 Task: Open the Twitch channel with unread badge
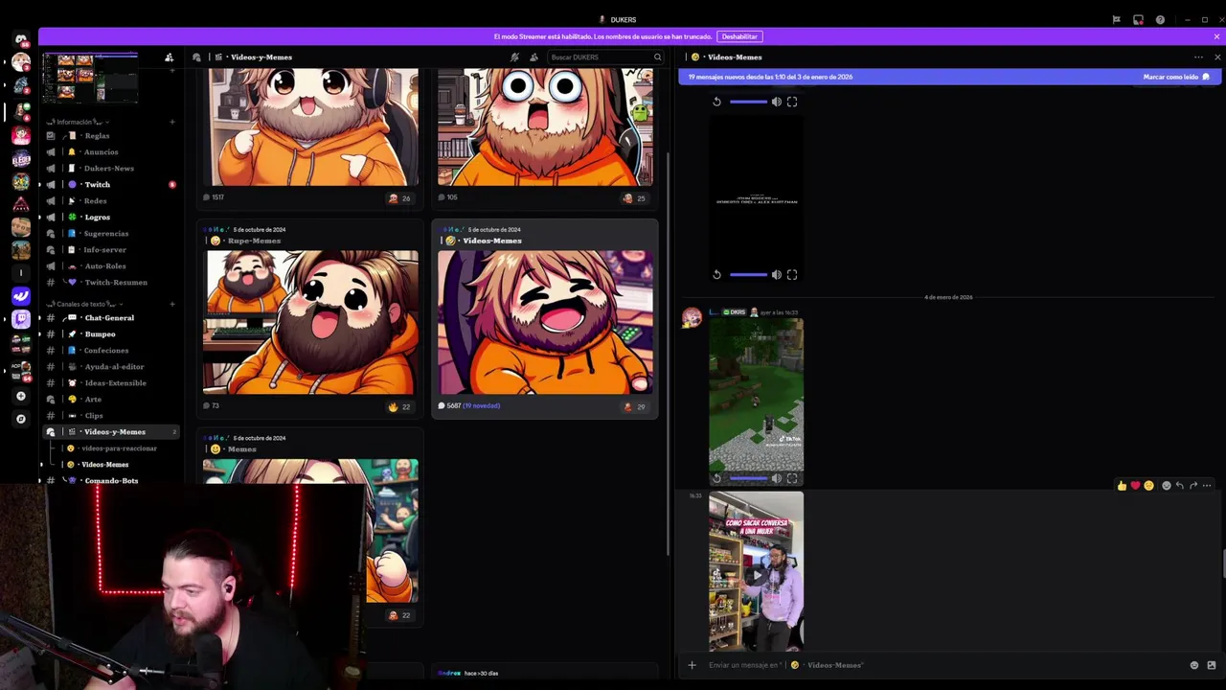point(97,184)
